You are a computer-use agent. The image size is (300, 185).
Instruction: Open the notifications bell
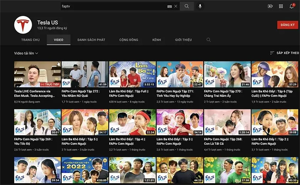tap(292, 6)
